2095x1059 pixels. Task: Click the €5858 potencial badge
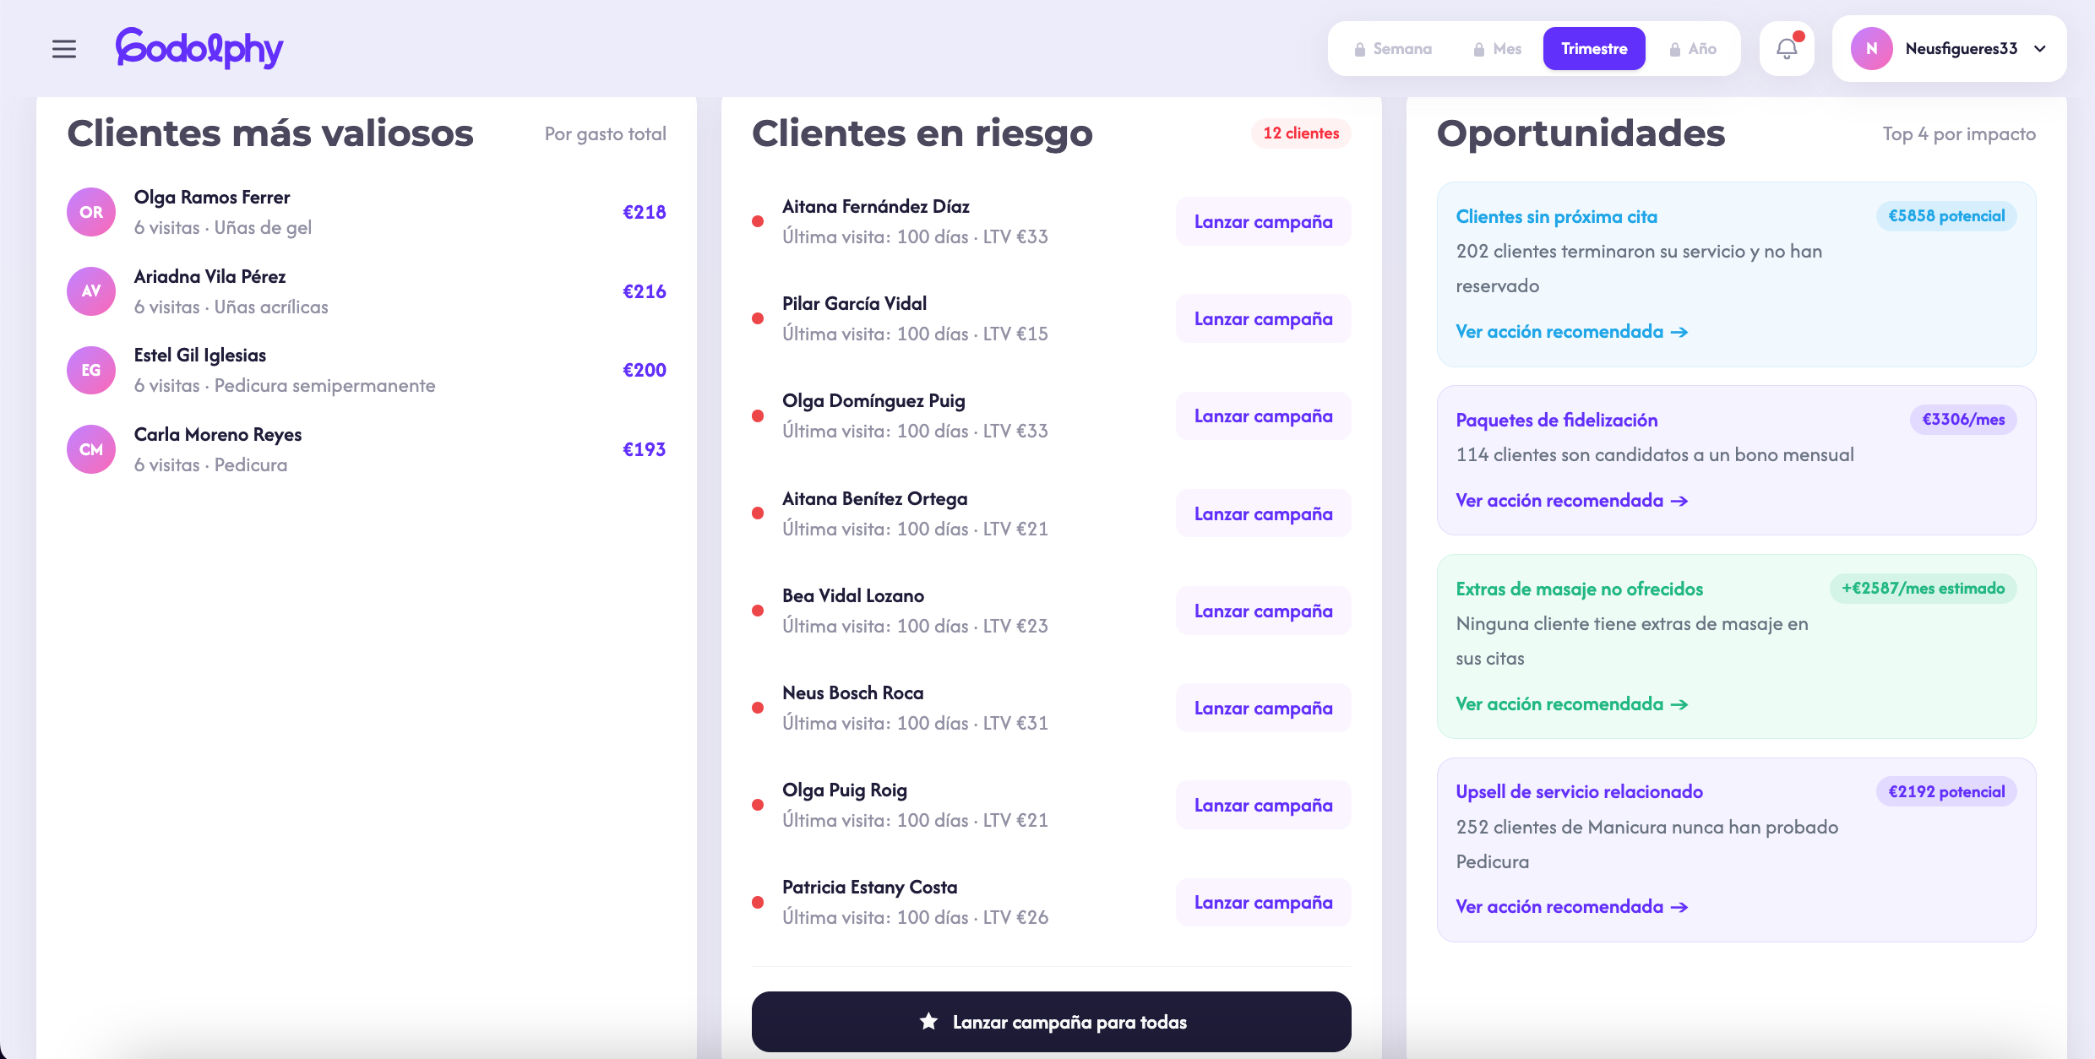click(1946, 216)
